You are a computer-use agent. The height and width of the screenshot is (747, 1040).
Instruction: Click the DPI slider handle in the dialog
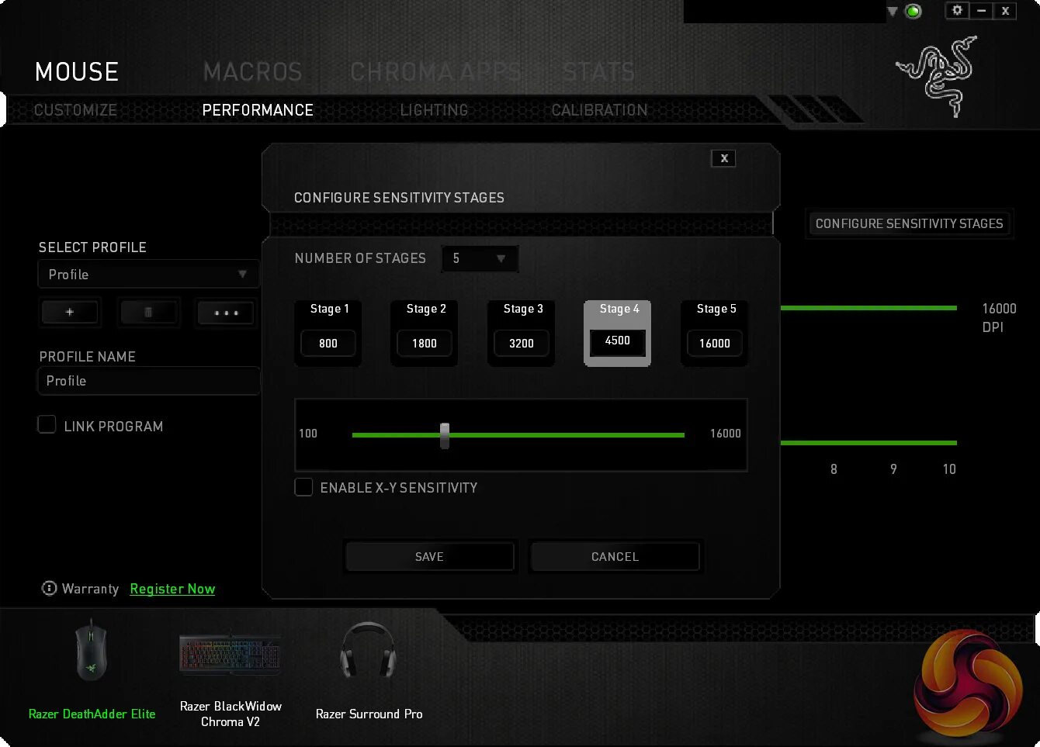(445, 435)
